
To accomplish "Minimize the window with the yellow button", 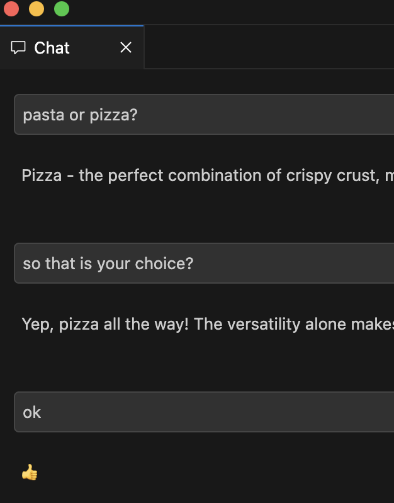I will (37, 9).
